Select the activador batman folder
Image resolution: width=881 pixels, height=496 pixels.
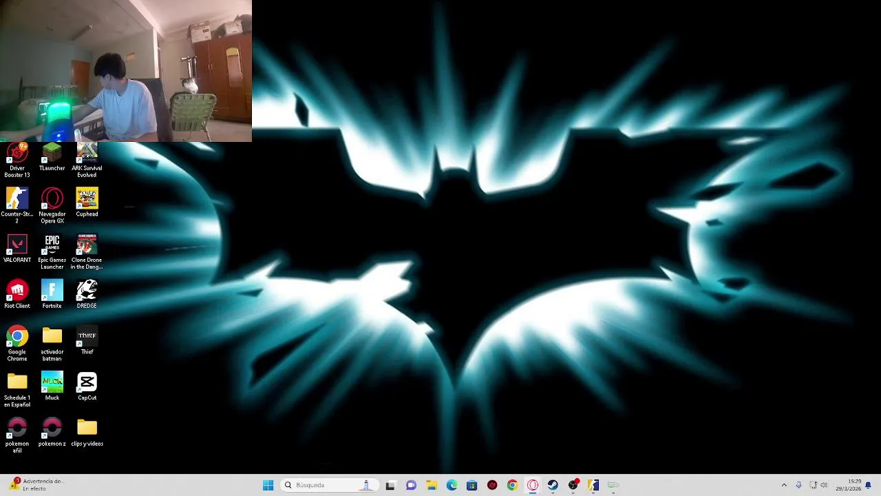click(52, 344)
